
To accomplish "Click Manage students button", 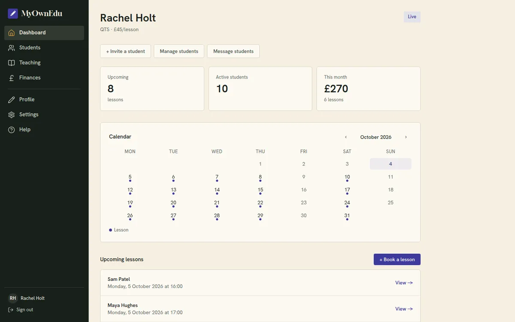I will 179,51.
